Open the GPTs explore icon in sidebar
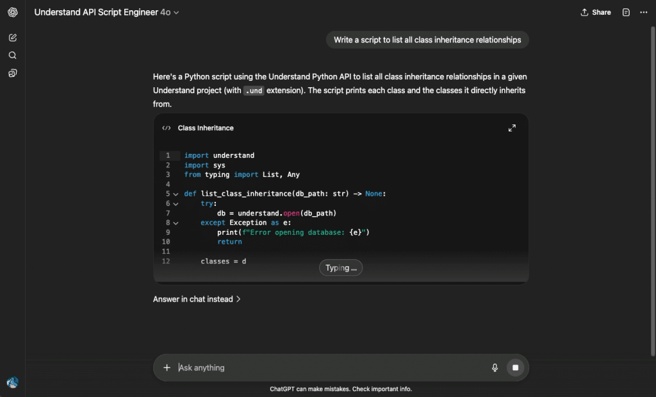 [x=13, y=73]
